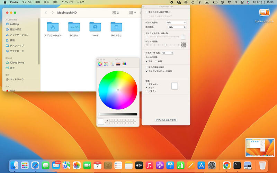Launch Google Chrome from the Dock
The image size is (277, 173).
pos(227,165)
